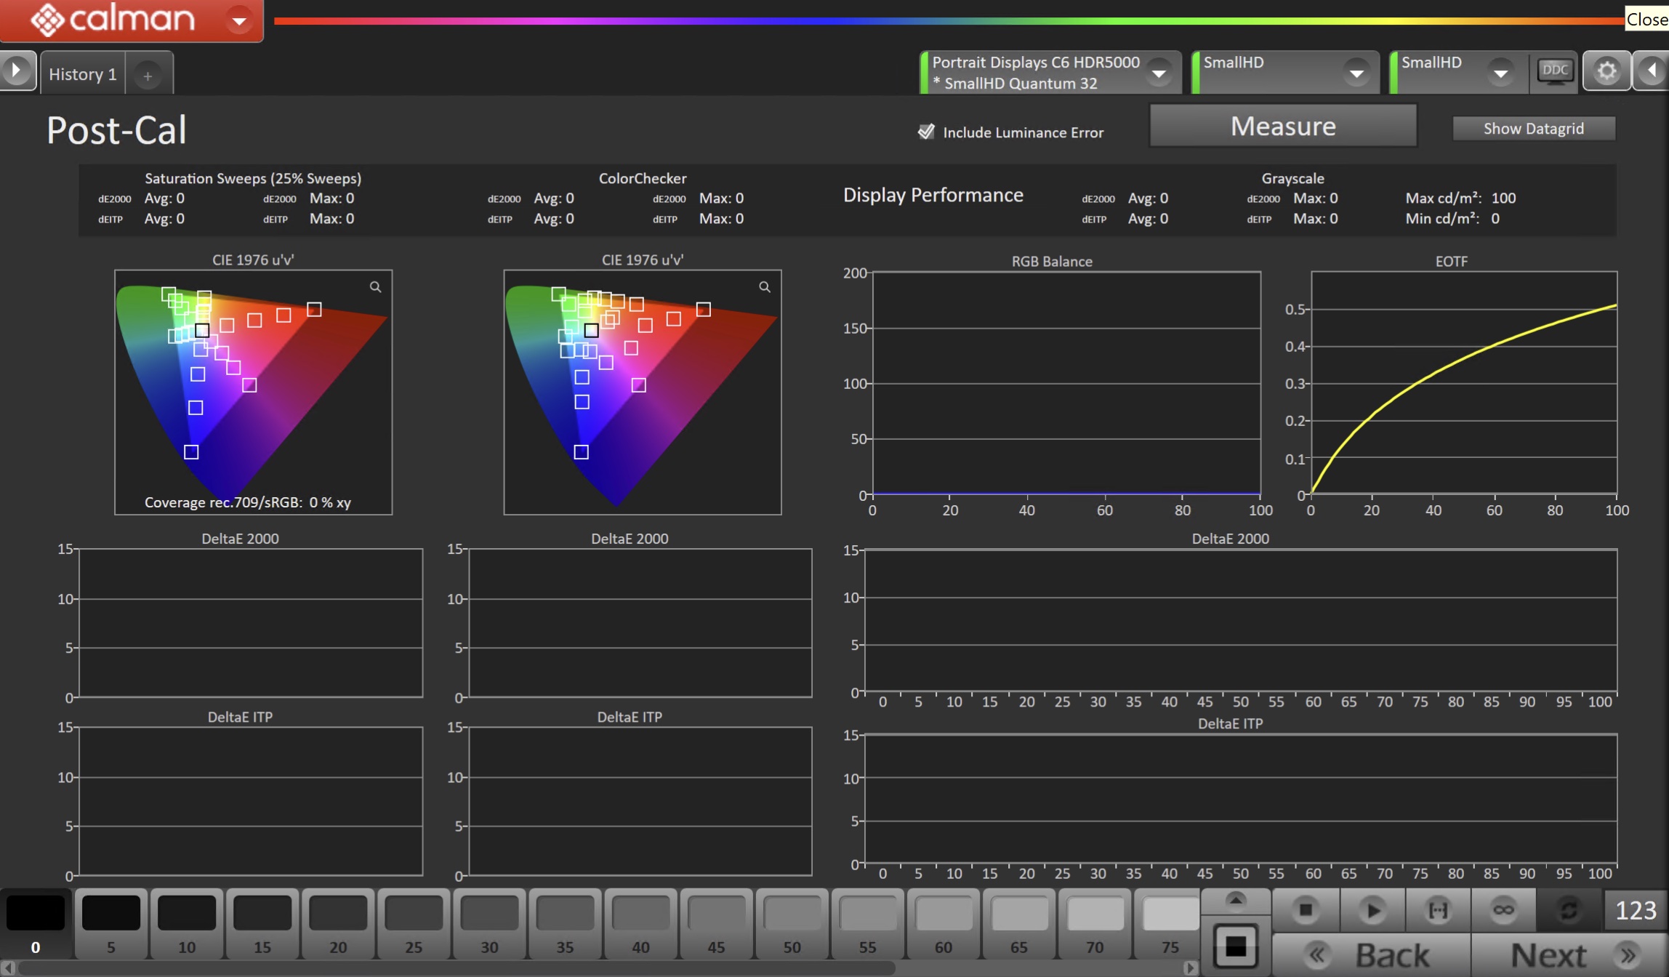The width and height of the screenshot is (1669, 977).
Task: Toggle the 123 numeric display button
Action: [x=1636, y=910]
